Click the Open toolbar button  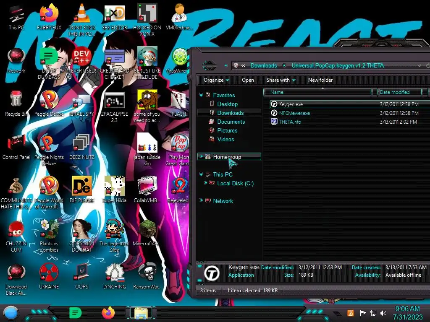pyautogui.click(x=248, y=80)
